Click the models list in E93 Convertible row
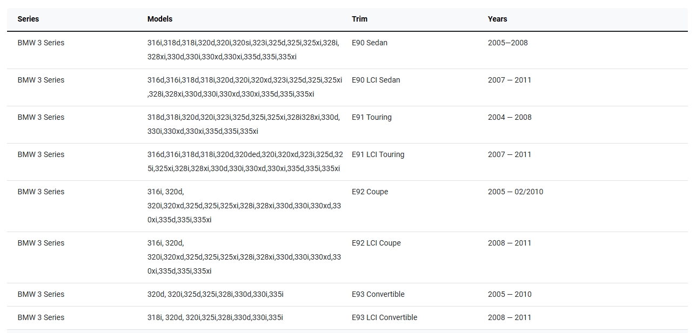Image resolution: width=696 pixels, height=333 pixels. pos(215,294)
